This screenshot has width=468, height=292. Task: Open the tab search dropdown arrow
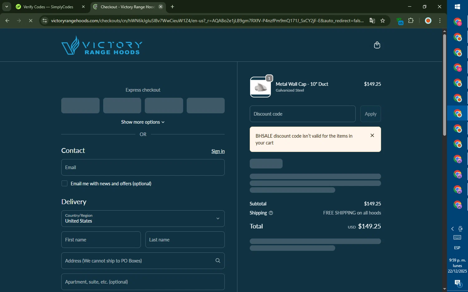(x=7, y=7)
